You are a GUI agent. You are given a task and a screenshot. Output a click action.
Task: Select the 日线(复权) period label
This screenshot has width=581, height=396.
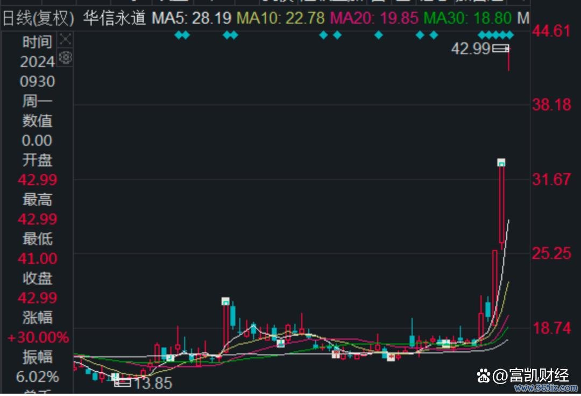coord(38,19)
